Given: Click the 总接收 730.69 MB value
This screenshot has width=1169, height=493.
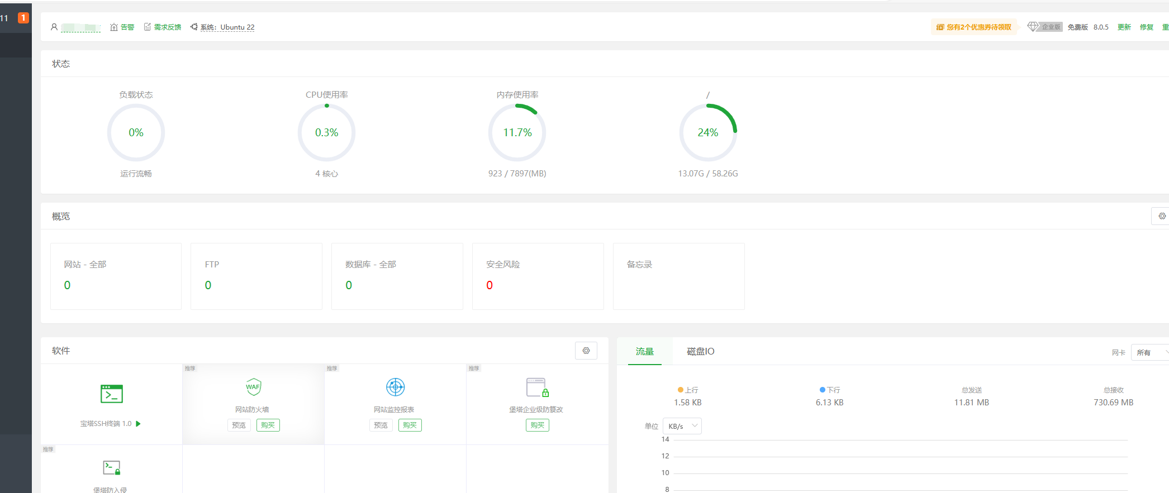Looking at the screenshot, I should (1114, 403).
